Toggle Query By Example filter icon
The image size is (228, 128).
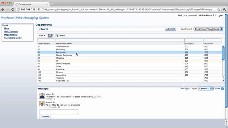(50, 36)
